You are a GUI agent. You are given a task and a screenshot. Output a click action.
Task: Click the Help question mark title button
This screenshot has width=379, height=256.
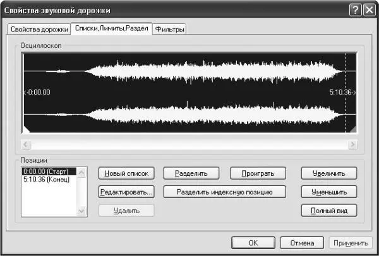(355, 10)
